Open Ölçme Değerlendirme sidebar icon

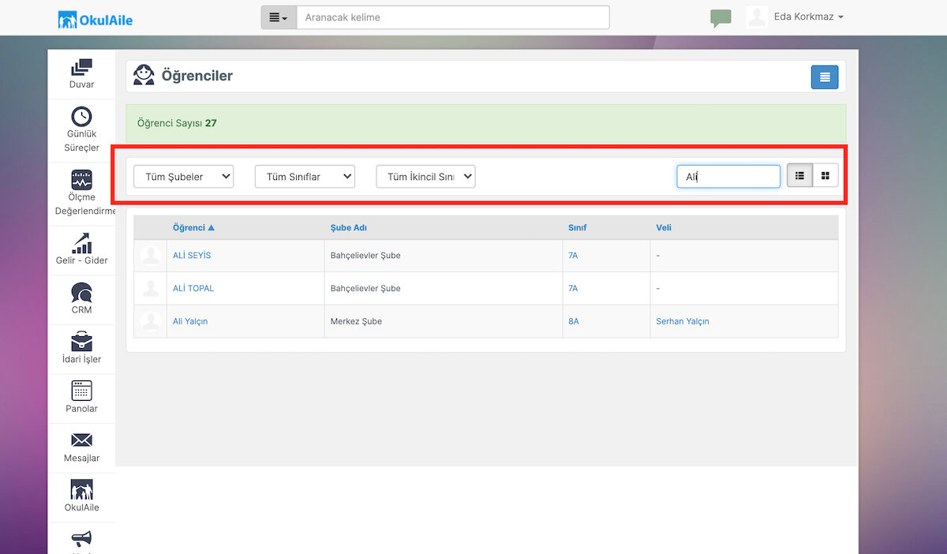[81, 179]
